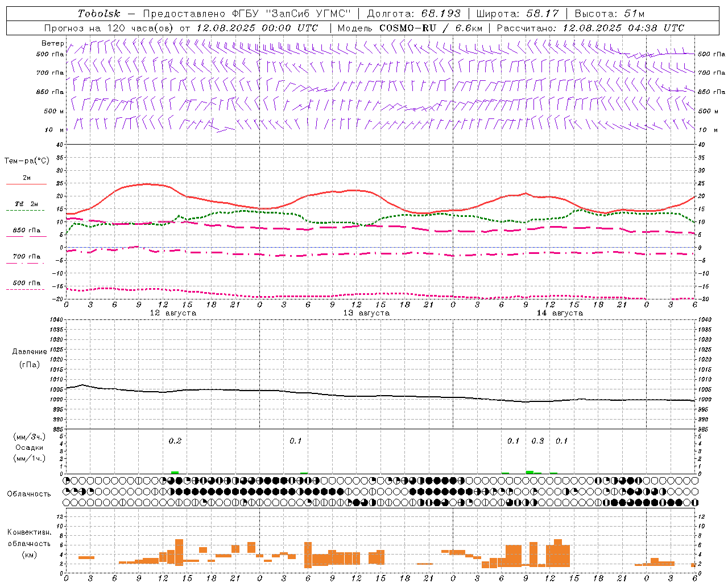This screenshot has width=728, height=583.
Task: Click the "Td 2м" dew point legend label
Action: tap(26, 204)
